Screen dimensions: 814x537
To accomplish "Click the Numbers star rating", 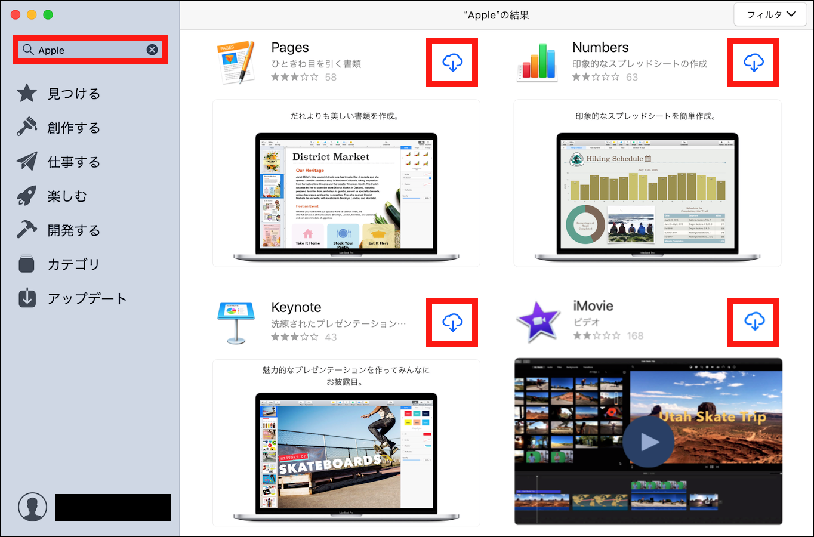I will [596, 77].
